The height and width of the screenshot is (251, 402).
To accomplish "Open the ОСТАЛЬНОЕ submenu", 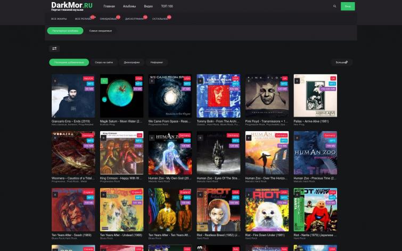I will pyautogui.click(x=160, y=19).
